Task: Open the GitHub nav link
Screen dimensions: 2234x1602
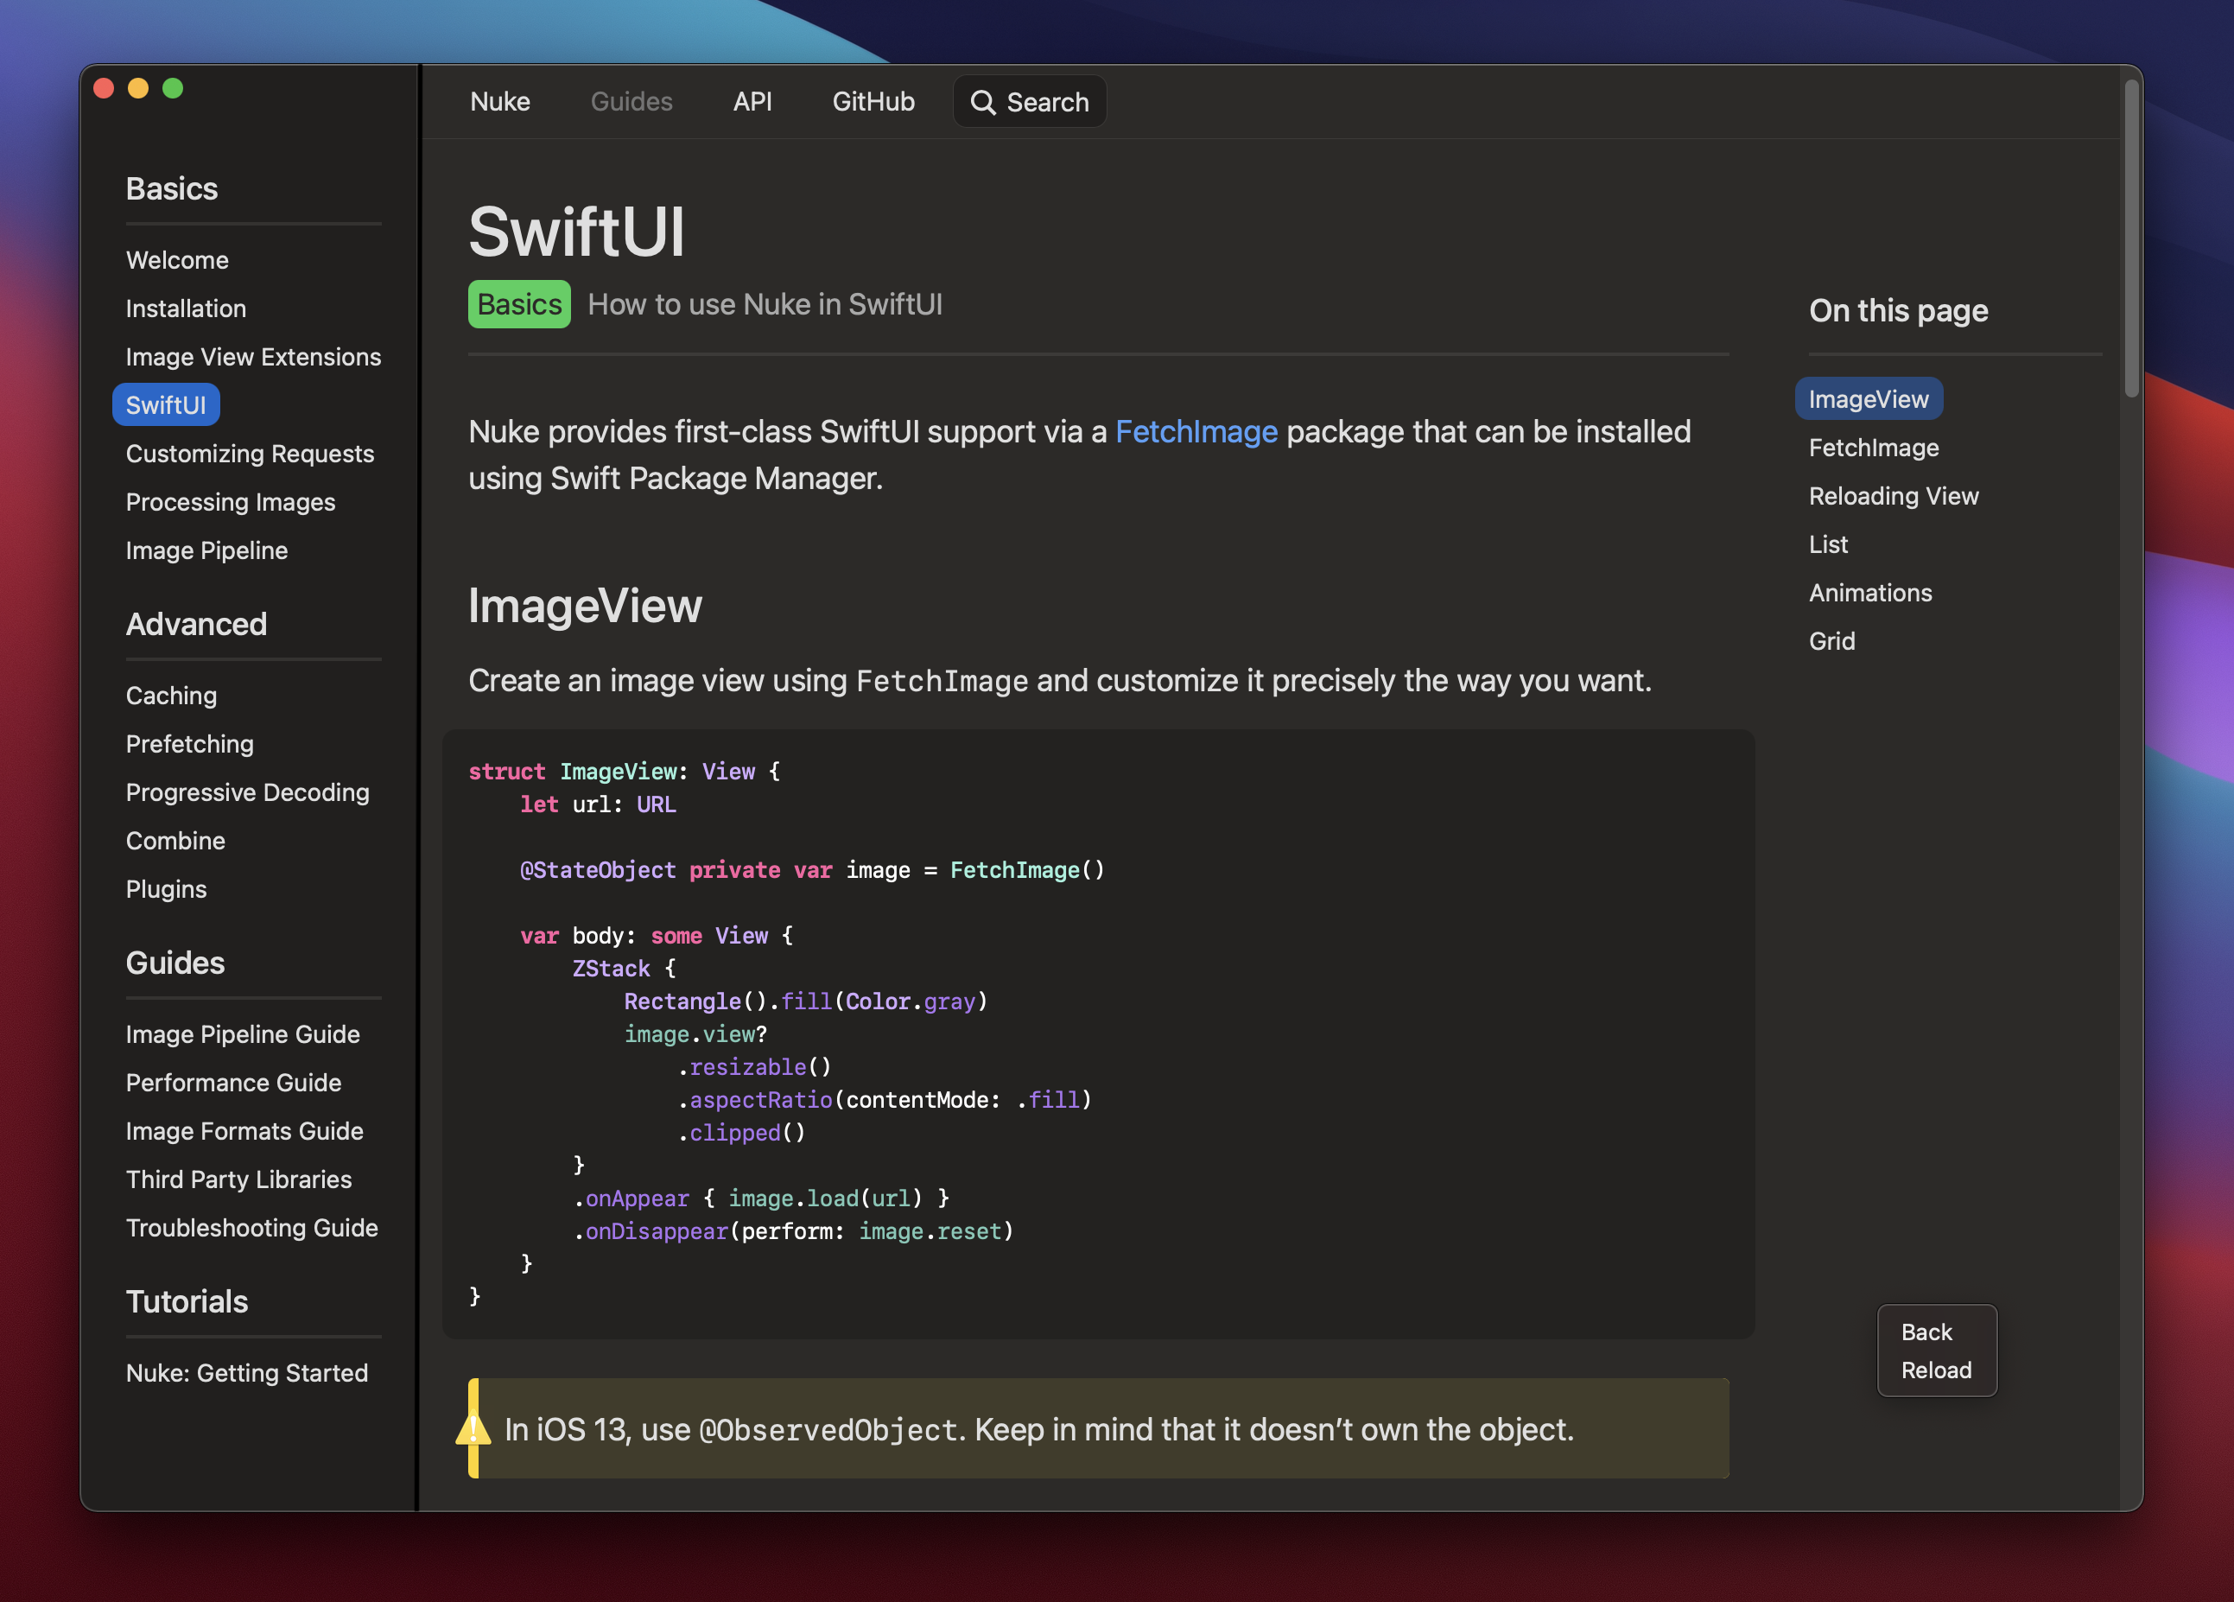Action: pyautogui.click(x=873, y=101)
